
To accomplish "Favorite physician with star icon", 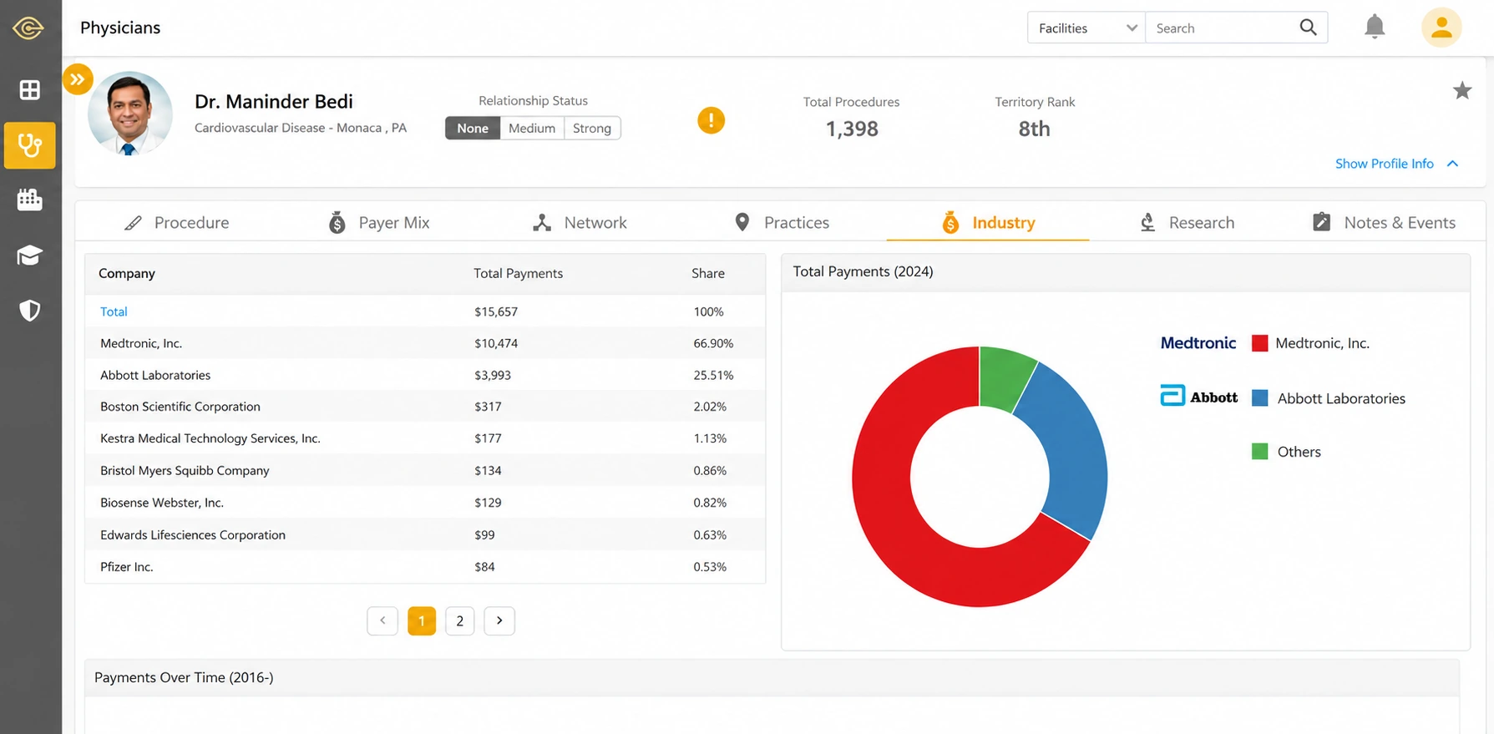I will [1462, 90].
